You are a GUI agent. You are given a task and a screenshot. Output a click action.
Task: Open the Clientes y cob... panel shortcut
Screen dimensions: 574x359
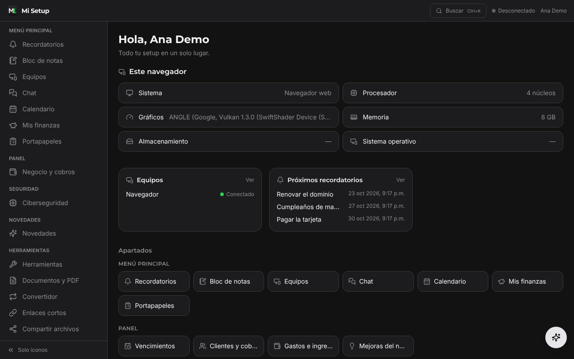tap(229, 346)
